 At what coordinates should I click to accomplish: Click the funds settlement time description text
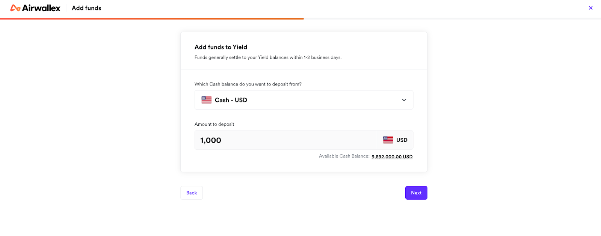tap(268, 57)
